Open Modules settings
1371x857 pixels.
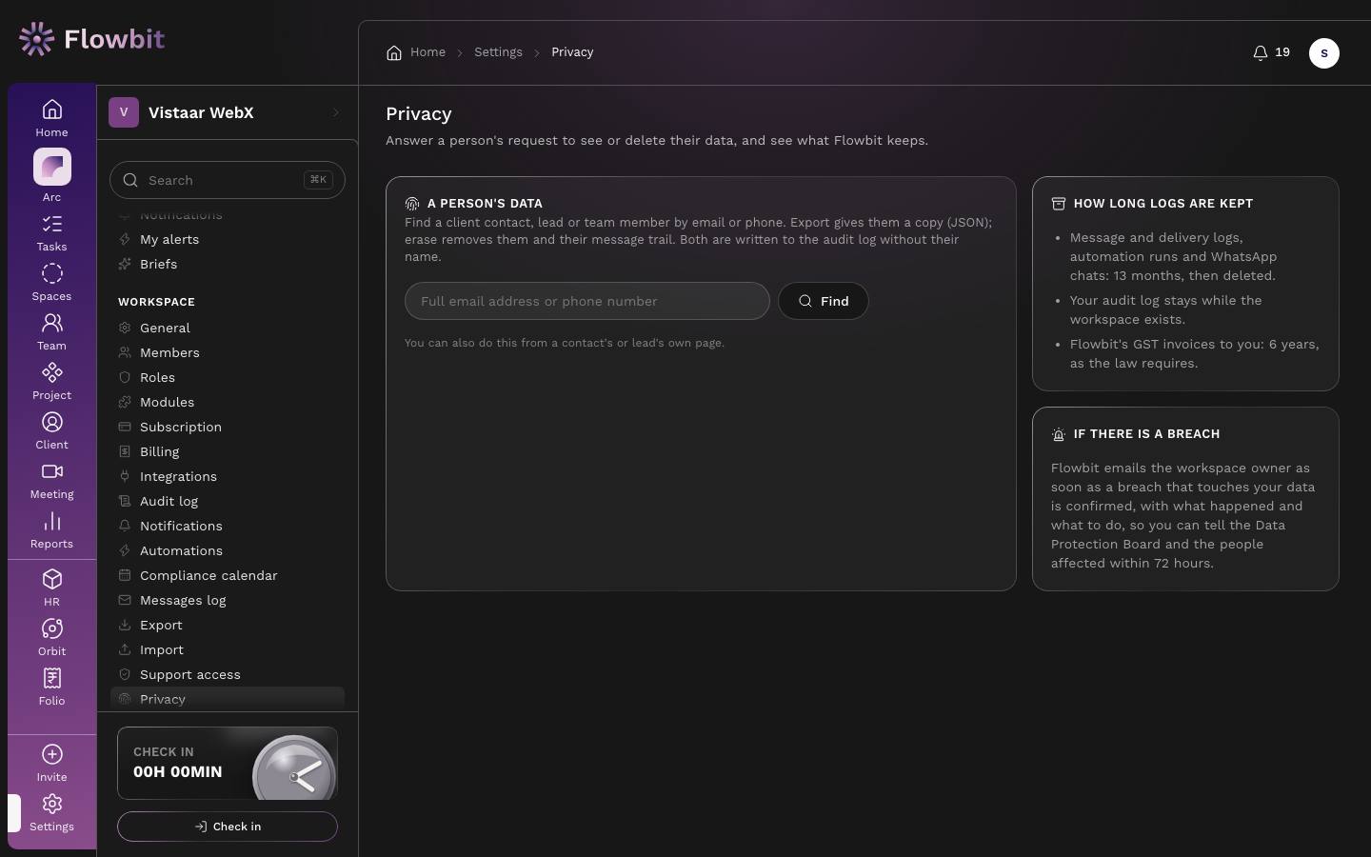click(x=228, y=402)
